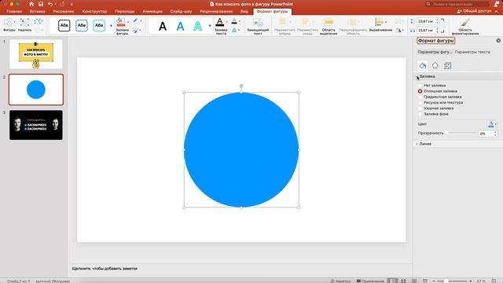The height and width of the screenshot is (283, 503).
Task: Open the Слайд-шоу tab
Action: (x=181, y=11)
